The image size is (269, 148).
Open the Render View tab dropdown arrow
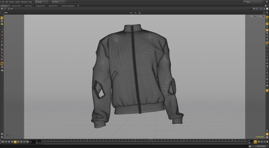[34, 6]
